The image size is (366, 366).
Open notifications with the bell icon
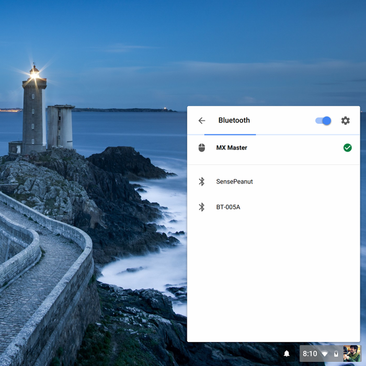coord(287,354)
